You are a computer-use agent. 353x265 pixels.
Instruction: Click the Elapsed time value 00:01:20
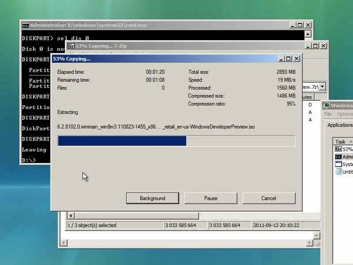click(155, 72)
